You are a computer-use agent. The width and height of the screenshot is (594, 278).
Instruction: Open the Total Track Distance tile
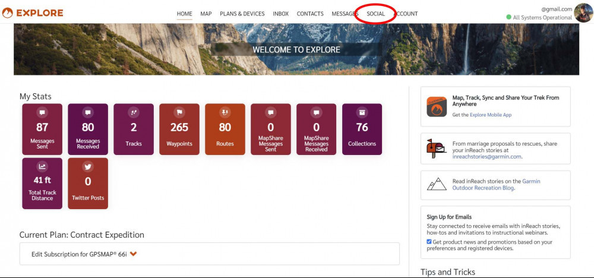[x=42, y=184]
